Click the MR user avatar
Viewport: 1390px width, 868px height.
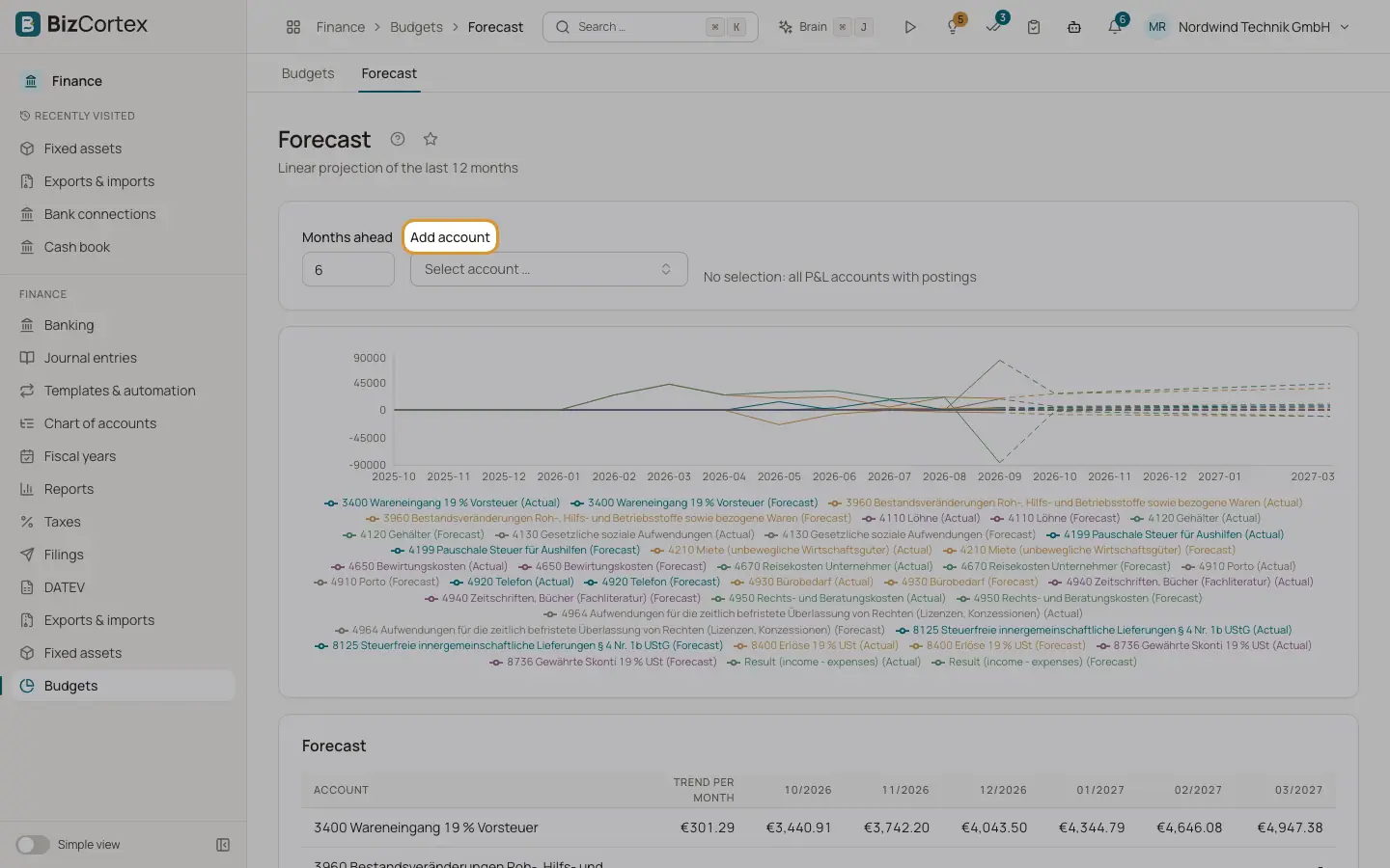pos(1157,27)
